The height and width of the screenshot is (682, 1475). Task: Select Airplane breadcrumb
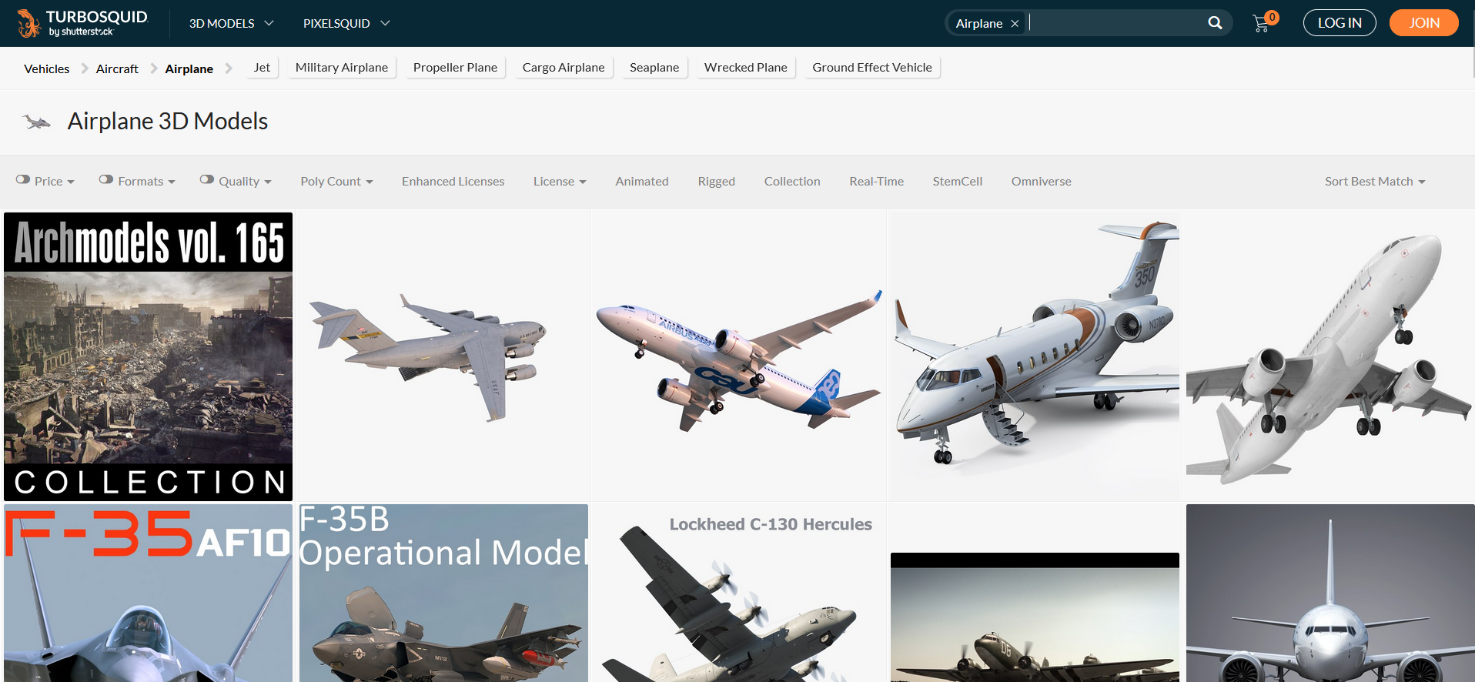tap(189, 69)
